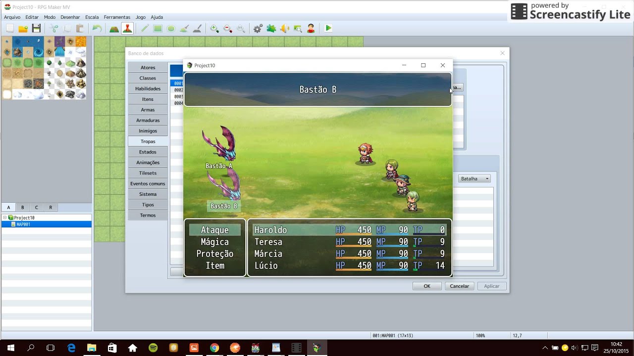634x356 pixels.
Task: Open the Inimigos database tab
Action: (x=148, y=131)
